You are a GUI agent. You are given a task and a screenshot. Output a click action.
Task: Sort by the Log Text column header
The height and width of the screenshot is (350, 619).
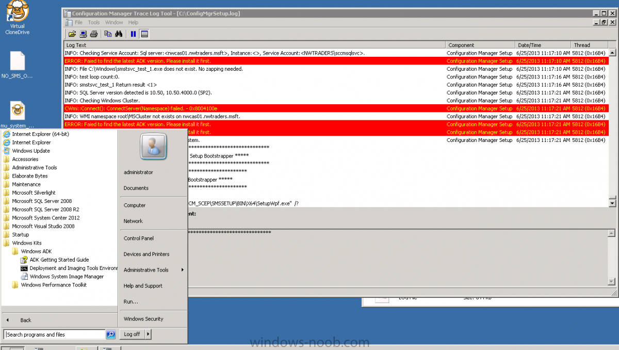[x=255, y=45]
